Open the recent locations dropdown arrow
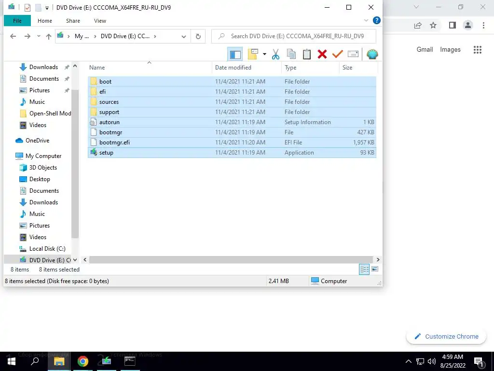494x371 pixels. pos(39,36)
